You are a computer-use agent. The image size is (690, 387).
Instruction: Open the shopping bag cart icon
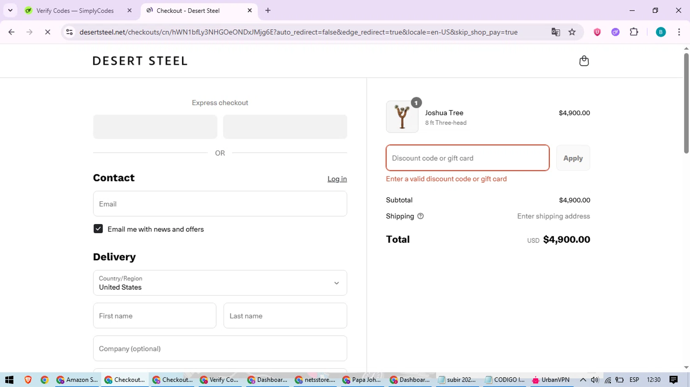click(584, 61)
